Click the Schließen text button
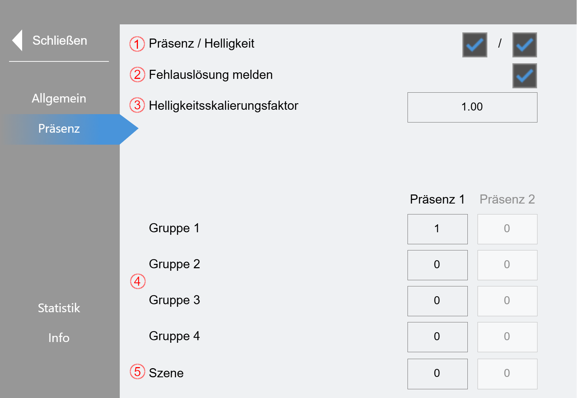Viewport: 577px width, 398px height. (60, 40)
